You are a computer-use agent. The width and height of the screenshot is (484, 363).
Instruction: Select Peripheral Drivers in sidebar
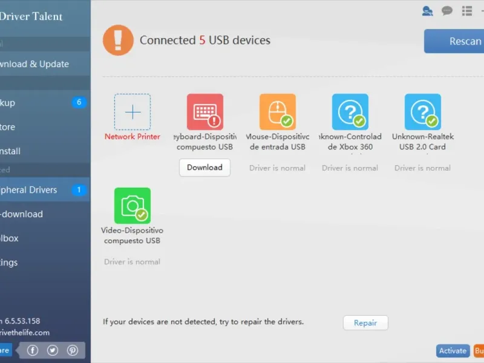[x=45, y=189]
